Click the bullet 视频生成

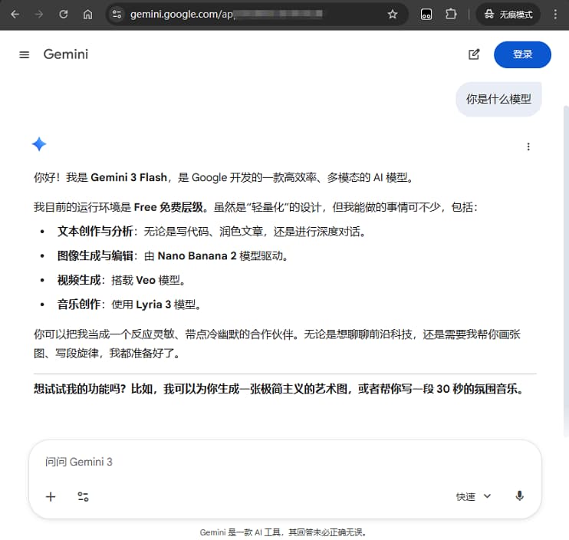point(79,280)
